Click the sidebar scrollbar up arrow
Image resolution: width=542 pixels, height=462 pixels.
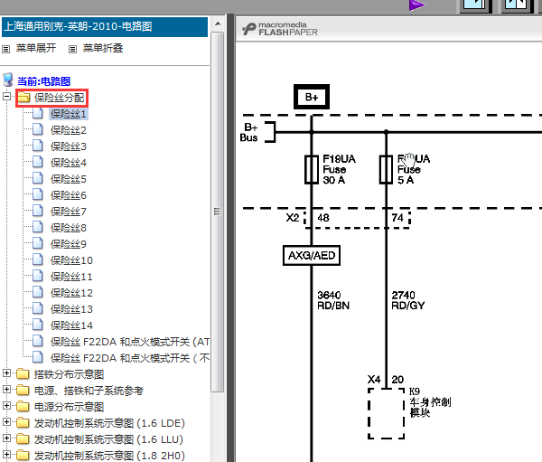click(x=218, y=24)
